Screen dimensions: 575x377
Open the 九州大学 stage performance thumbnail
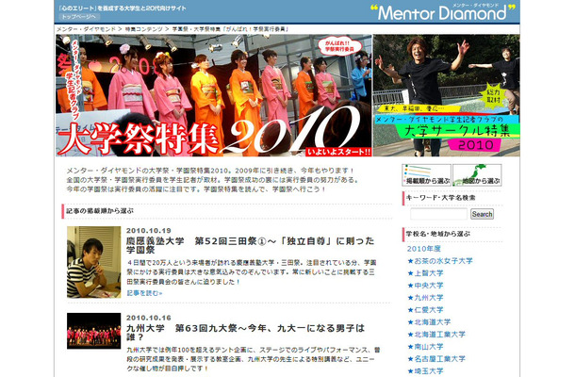pyautogui.click(x=94, y=331)
